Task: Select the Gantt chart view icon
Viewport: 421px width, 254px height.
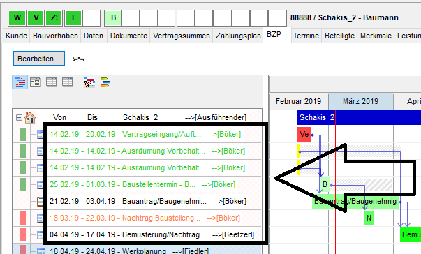Action: coord(20,82)
